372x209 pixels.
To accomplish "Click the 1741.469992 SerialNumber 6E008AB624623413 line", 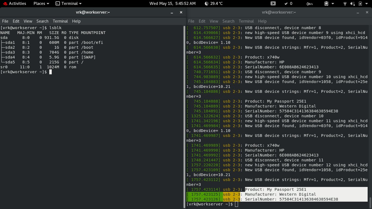I will click(252, 155).
